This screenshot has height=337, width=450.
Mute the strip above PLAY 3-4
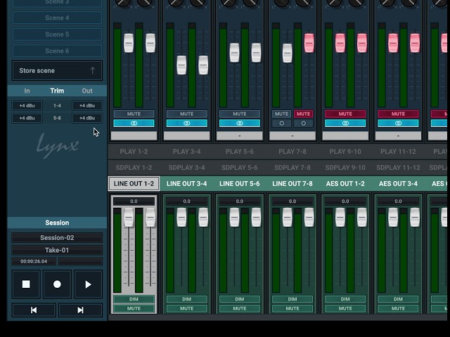pos(186,114)
